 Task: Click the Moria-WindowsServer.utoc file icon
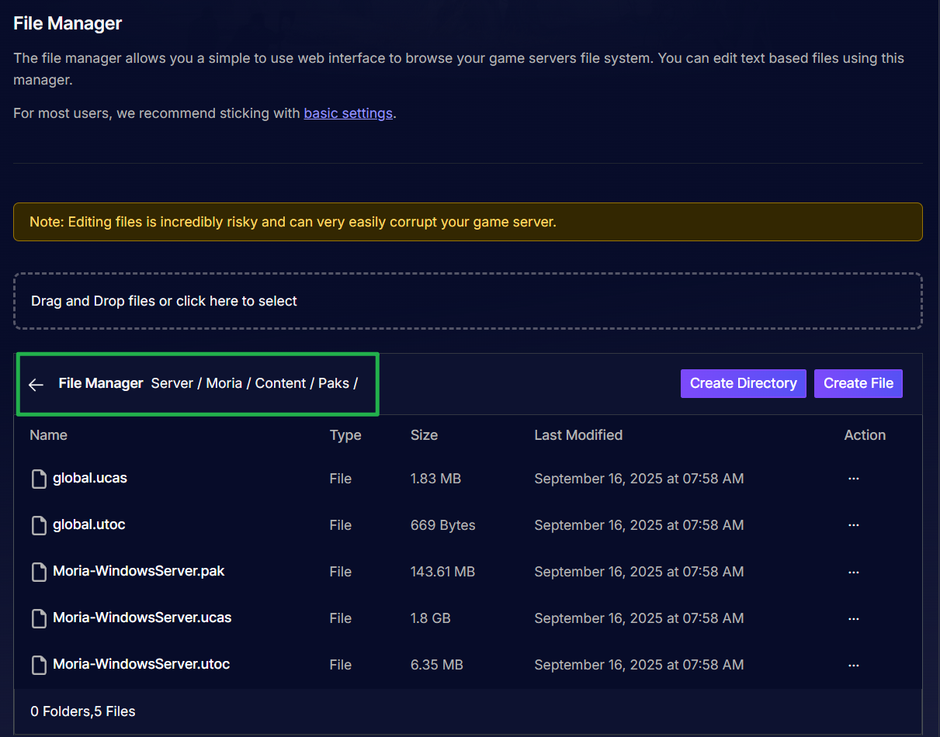pyautogui.click(x=39, y=666)
